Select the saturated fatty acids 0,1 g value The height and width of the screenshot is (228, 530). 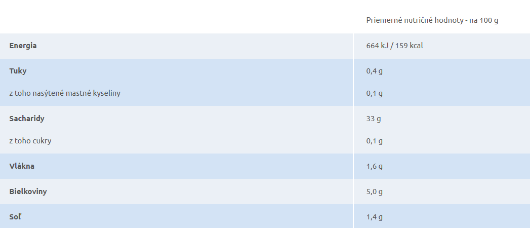[x=375, y=93]
